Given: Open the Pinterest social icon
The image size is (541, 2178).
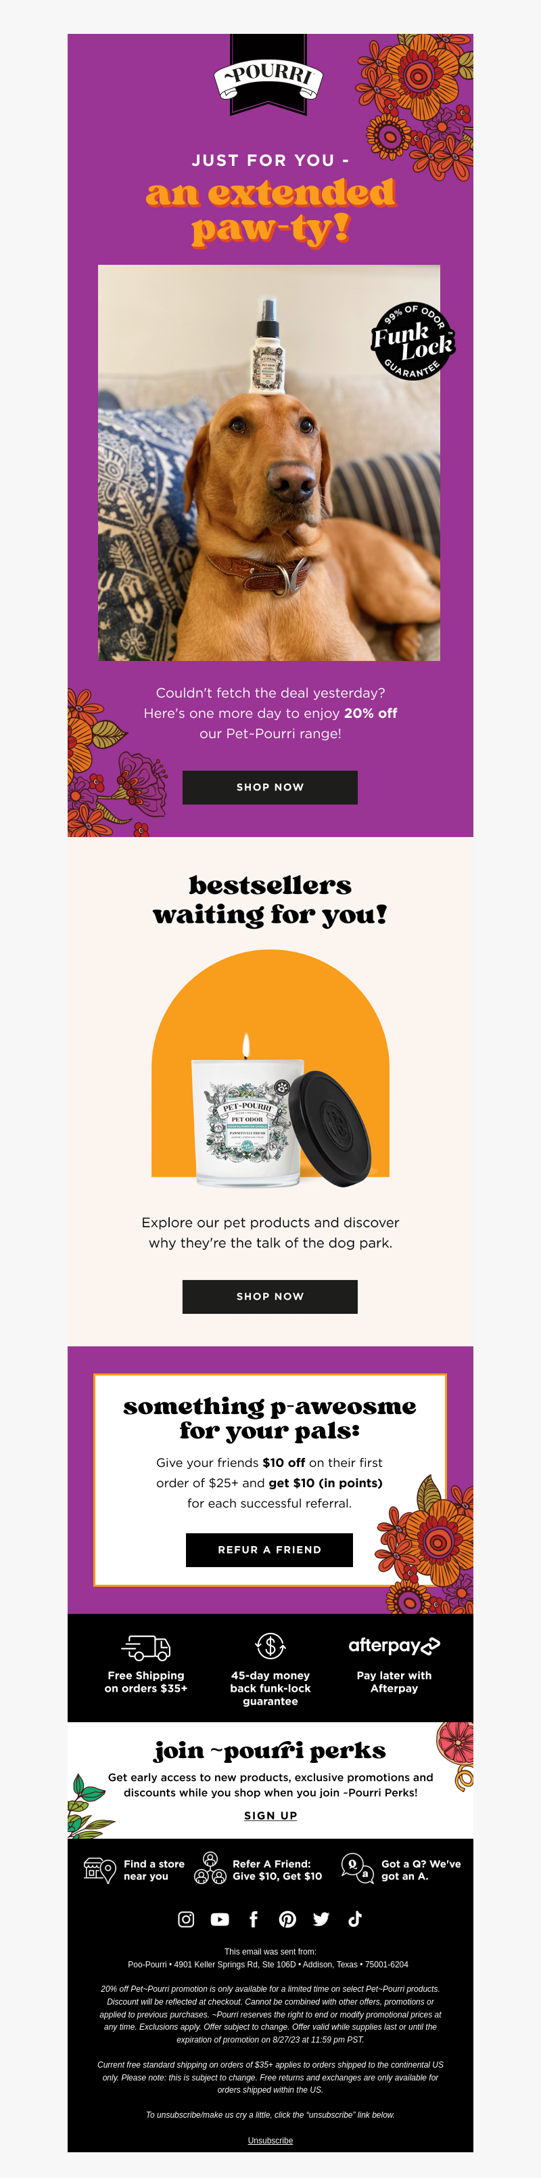Looking at the screenshot, I should click(287, 1919).
